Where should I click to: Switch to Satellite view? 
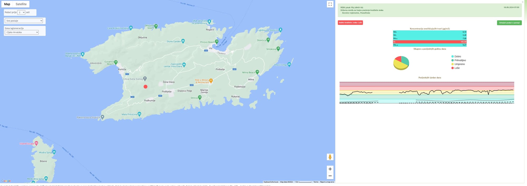pos(21,4)
